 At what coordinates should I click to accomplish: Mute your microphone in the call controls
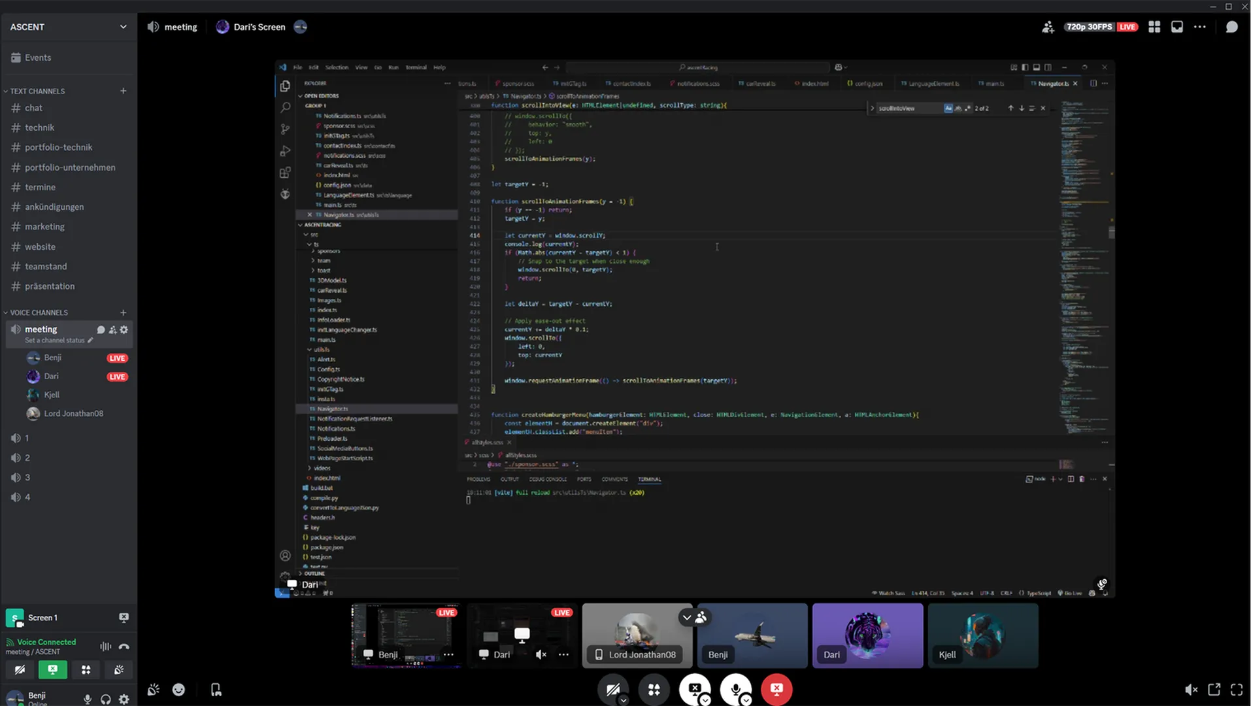point(735,689)
